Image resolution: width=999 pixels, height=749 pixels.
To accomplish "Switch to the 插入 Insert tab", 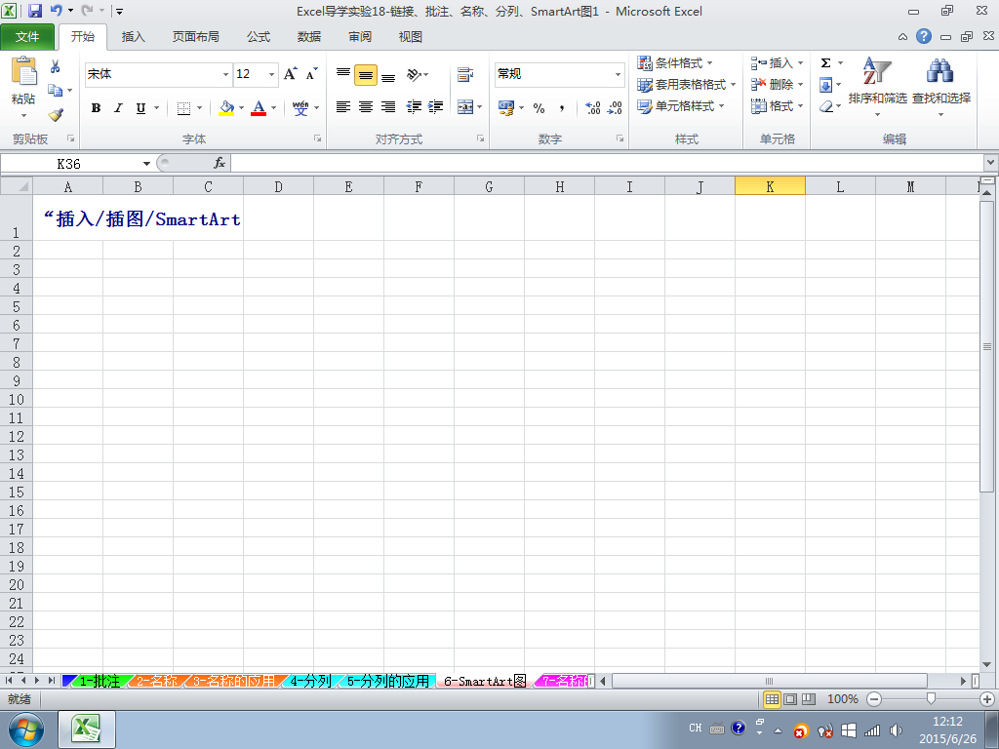I will [133, 37].
